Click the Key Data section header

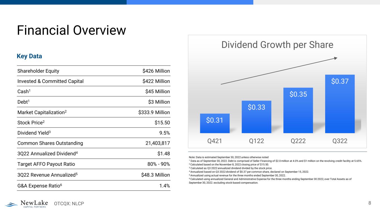(29, 56)
